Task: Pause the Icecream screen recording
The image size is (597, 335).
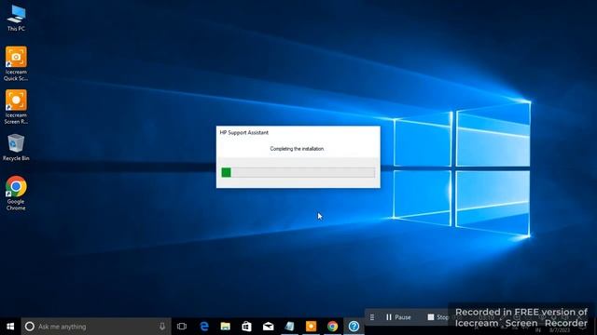Action: [x=398, y=317]
